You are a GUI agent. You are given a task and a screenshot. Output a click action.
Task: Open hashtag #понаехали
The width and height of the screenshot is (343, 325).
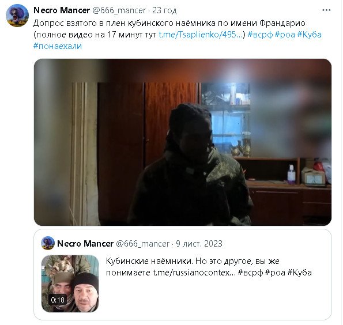click(x=58, y=46)
